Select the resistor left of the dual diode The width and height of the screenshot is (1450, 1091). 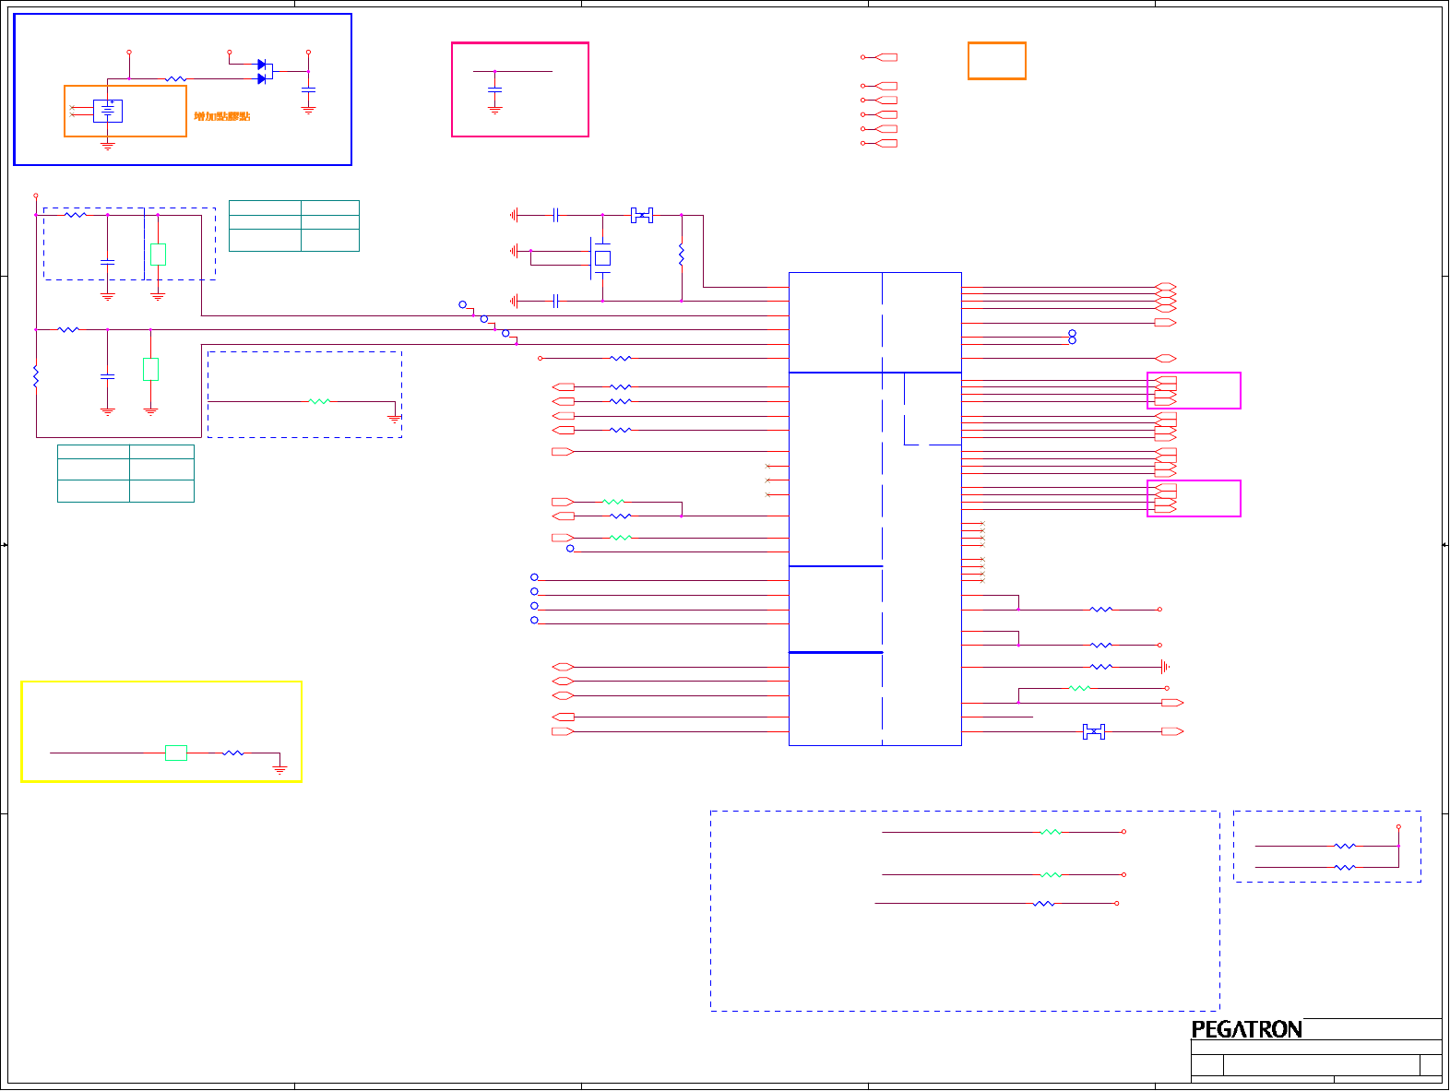(175, 79)
